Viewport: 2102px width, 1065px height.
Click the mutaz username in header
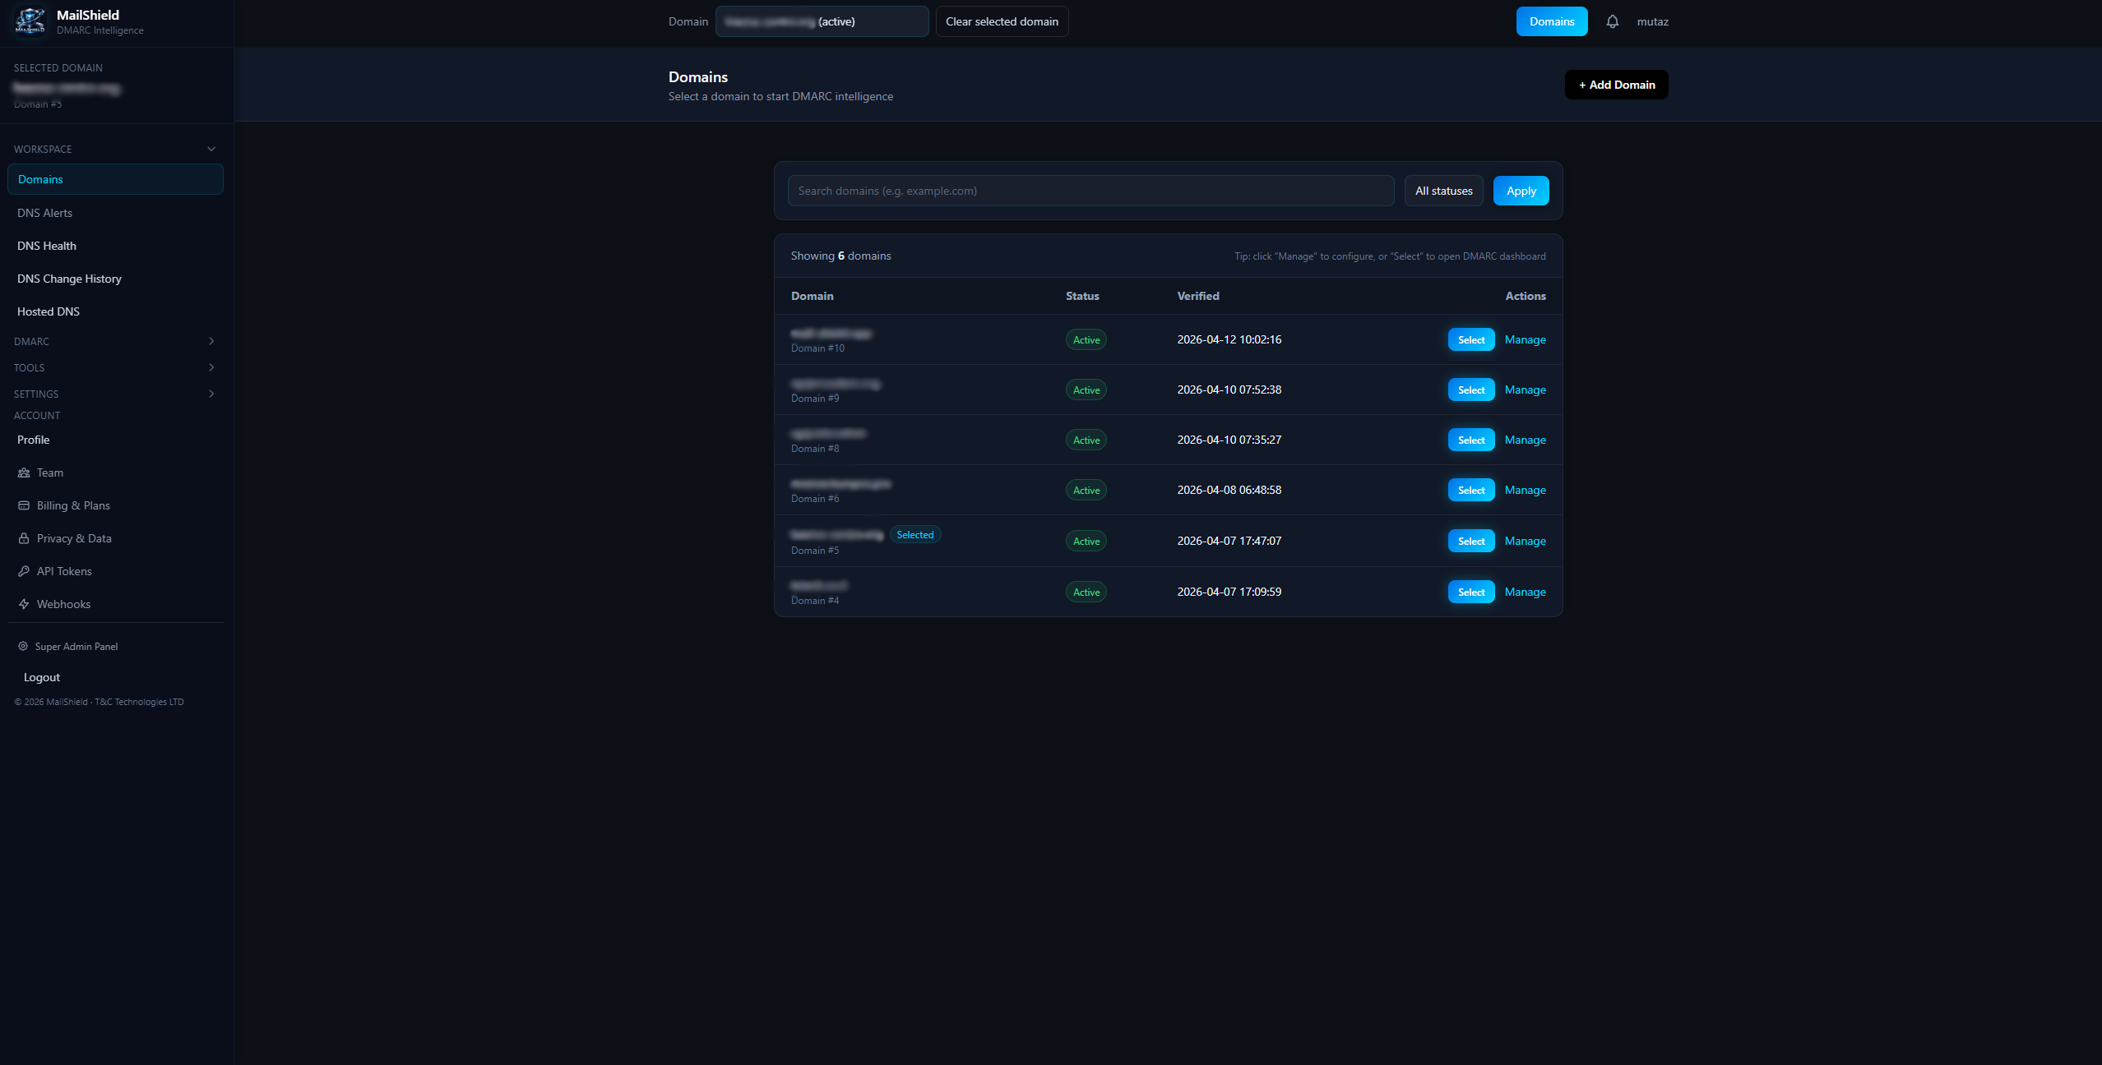pyautogui.click(x=1652, y=21)
